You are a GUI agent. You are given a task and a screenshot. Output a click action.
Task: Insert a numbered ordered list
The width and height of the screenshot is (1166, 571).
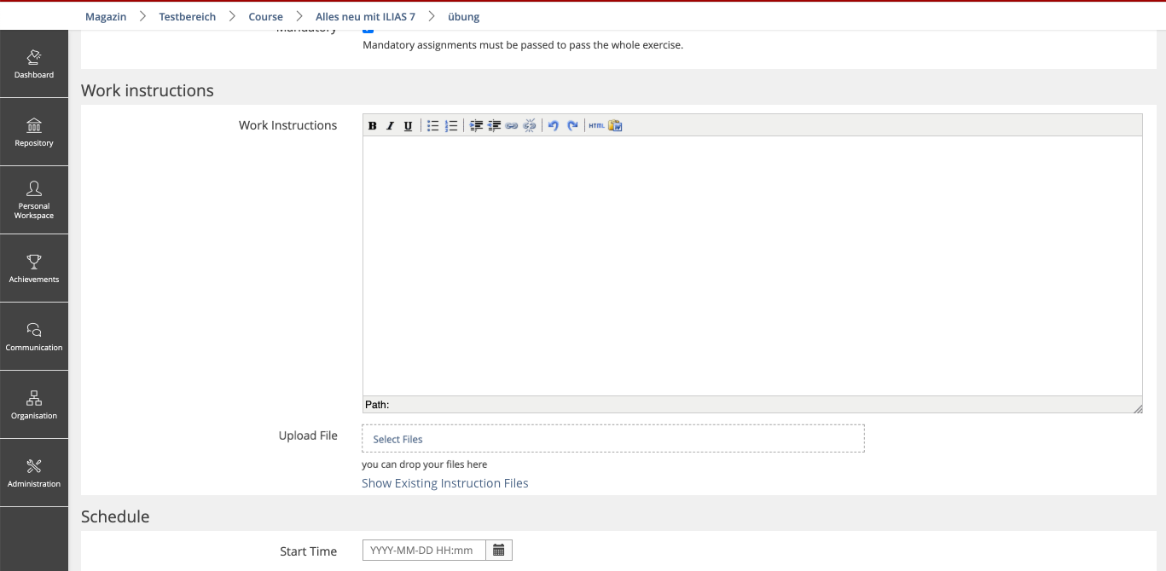click(451, 126)
